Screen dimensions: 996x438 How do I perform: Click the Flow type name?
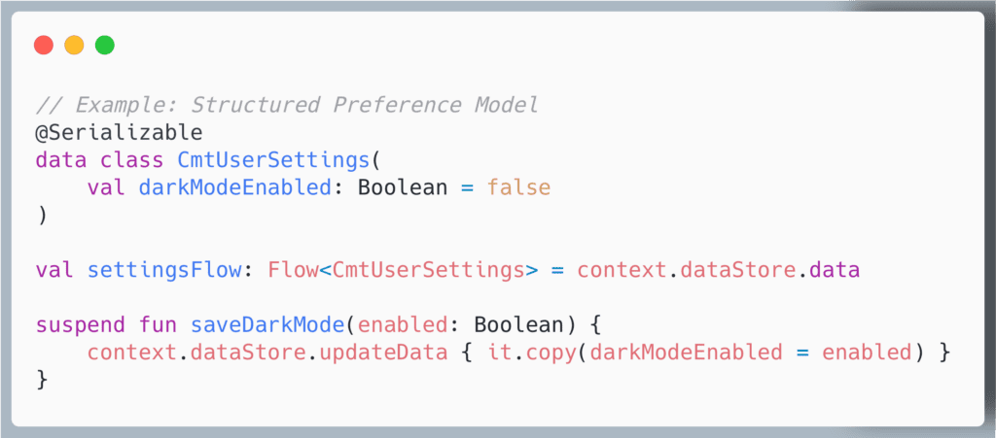pyautogui.click(x=294, y=269)
